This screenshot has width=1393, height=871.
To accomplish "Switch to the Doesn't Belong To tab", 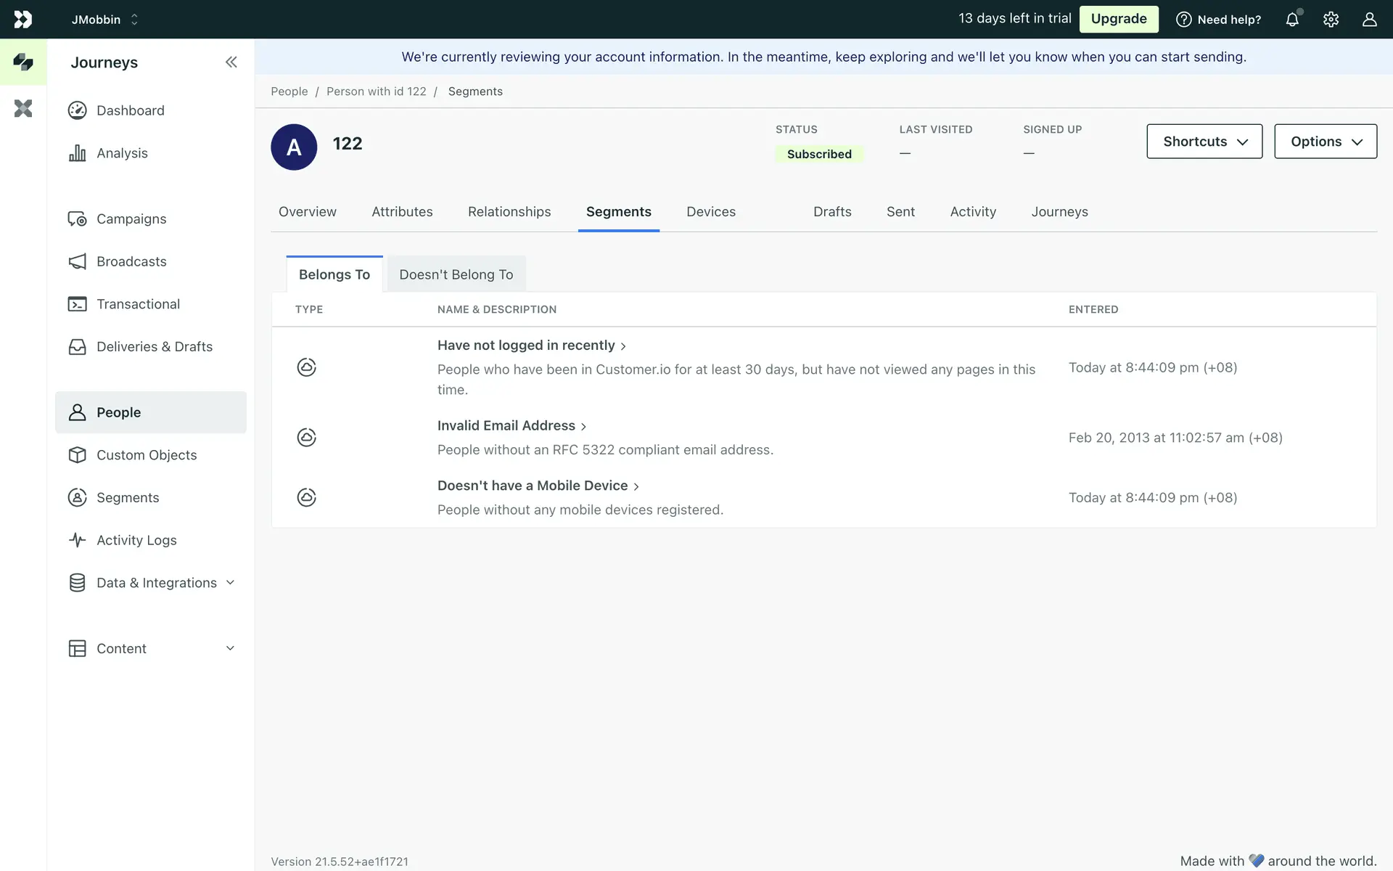I will [x=456, y=274].
